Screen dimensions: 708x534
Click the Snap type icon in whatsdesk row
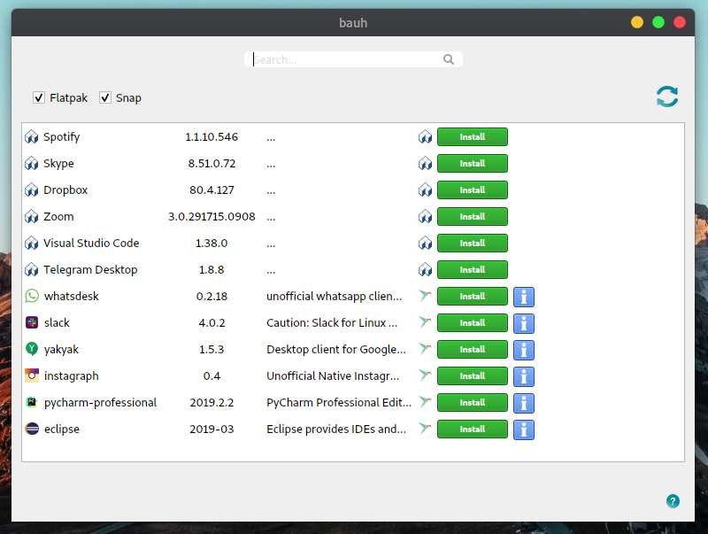[425, 296]
